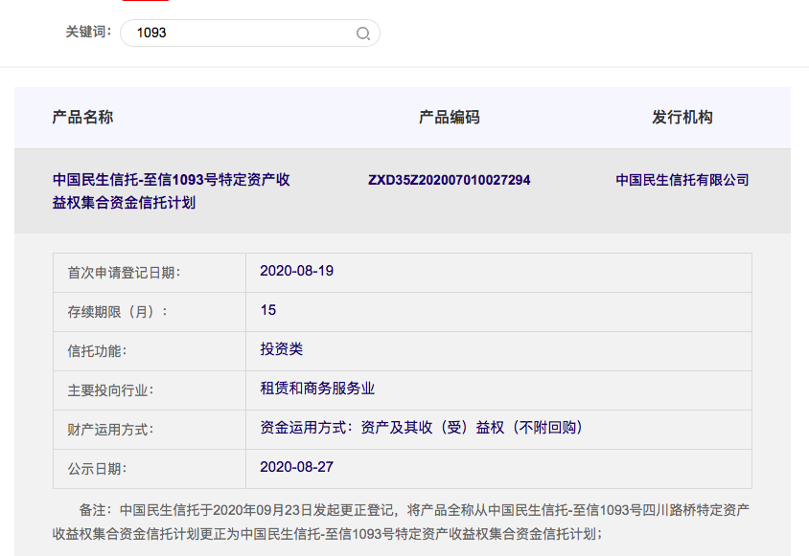Image resolution: width=809 pixels, height=556 pixels.
Task: Click the 首次申请登记日期 label
Action: (124, 273)
